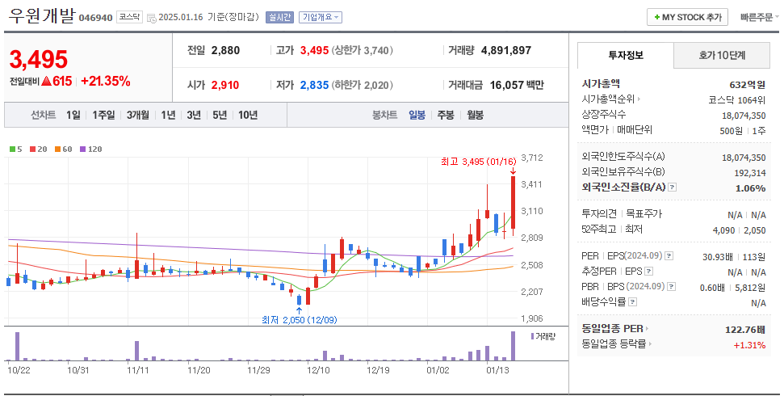Image resolution: width=784 pixels, height=396 pixels.
Task: Select the 1주일 line chart period
Action: coord(103,115)
